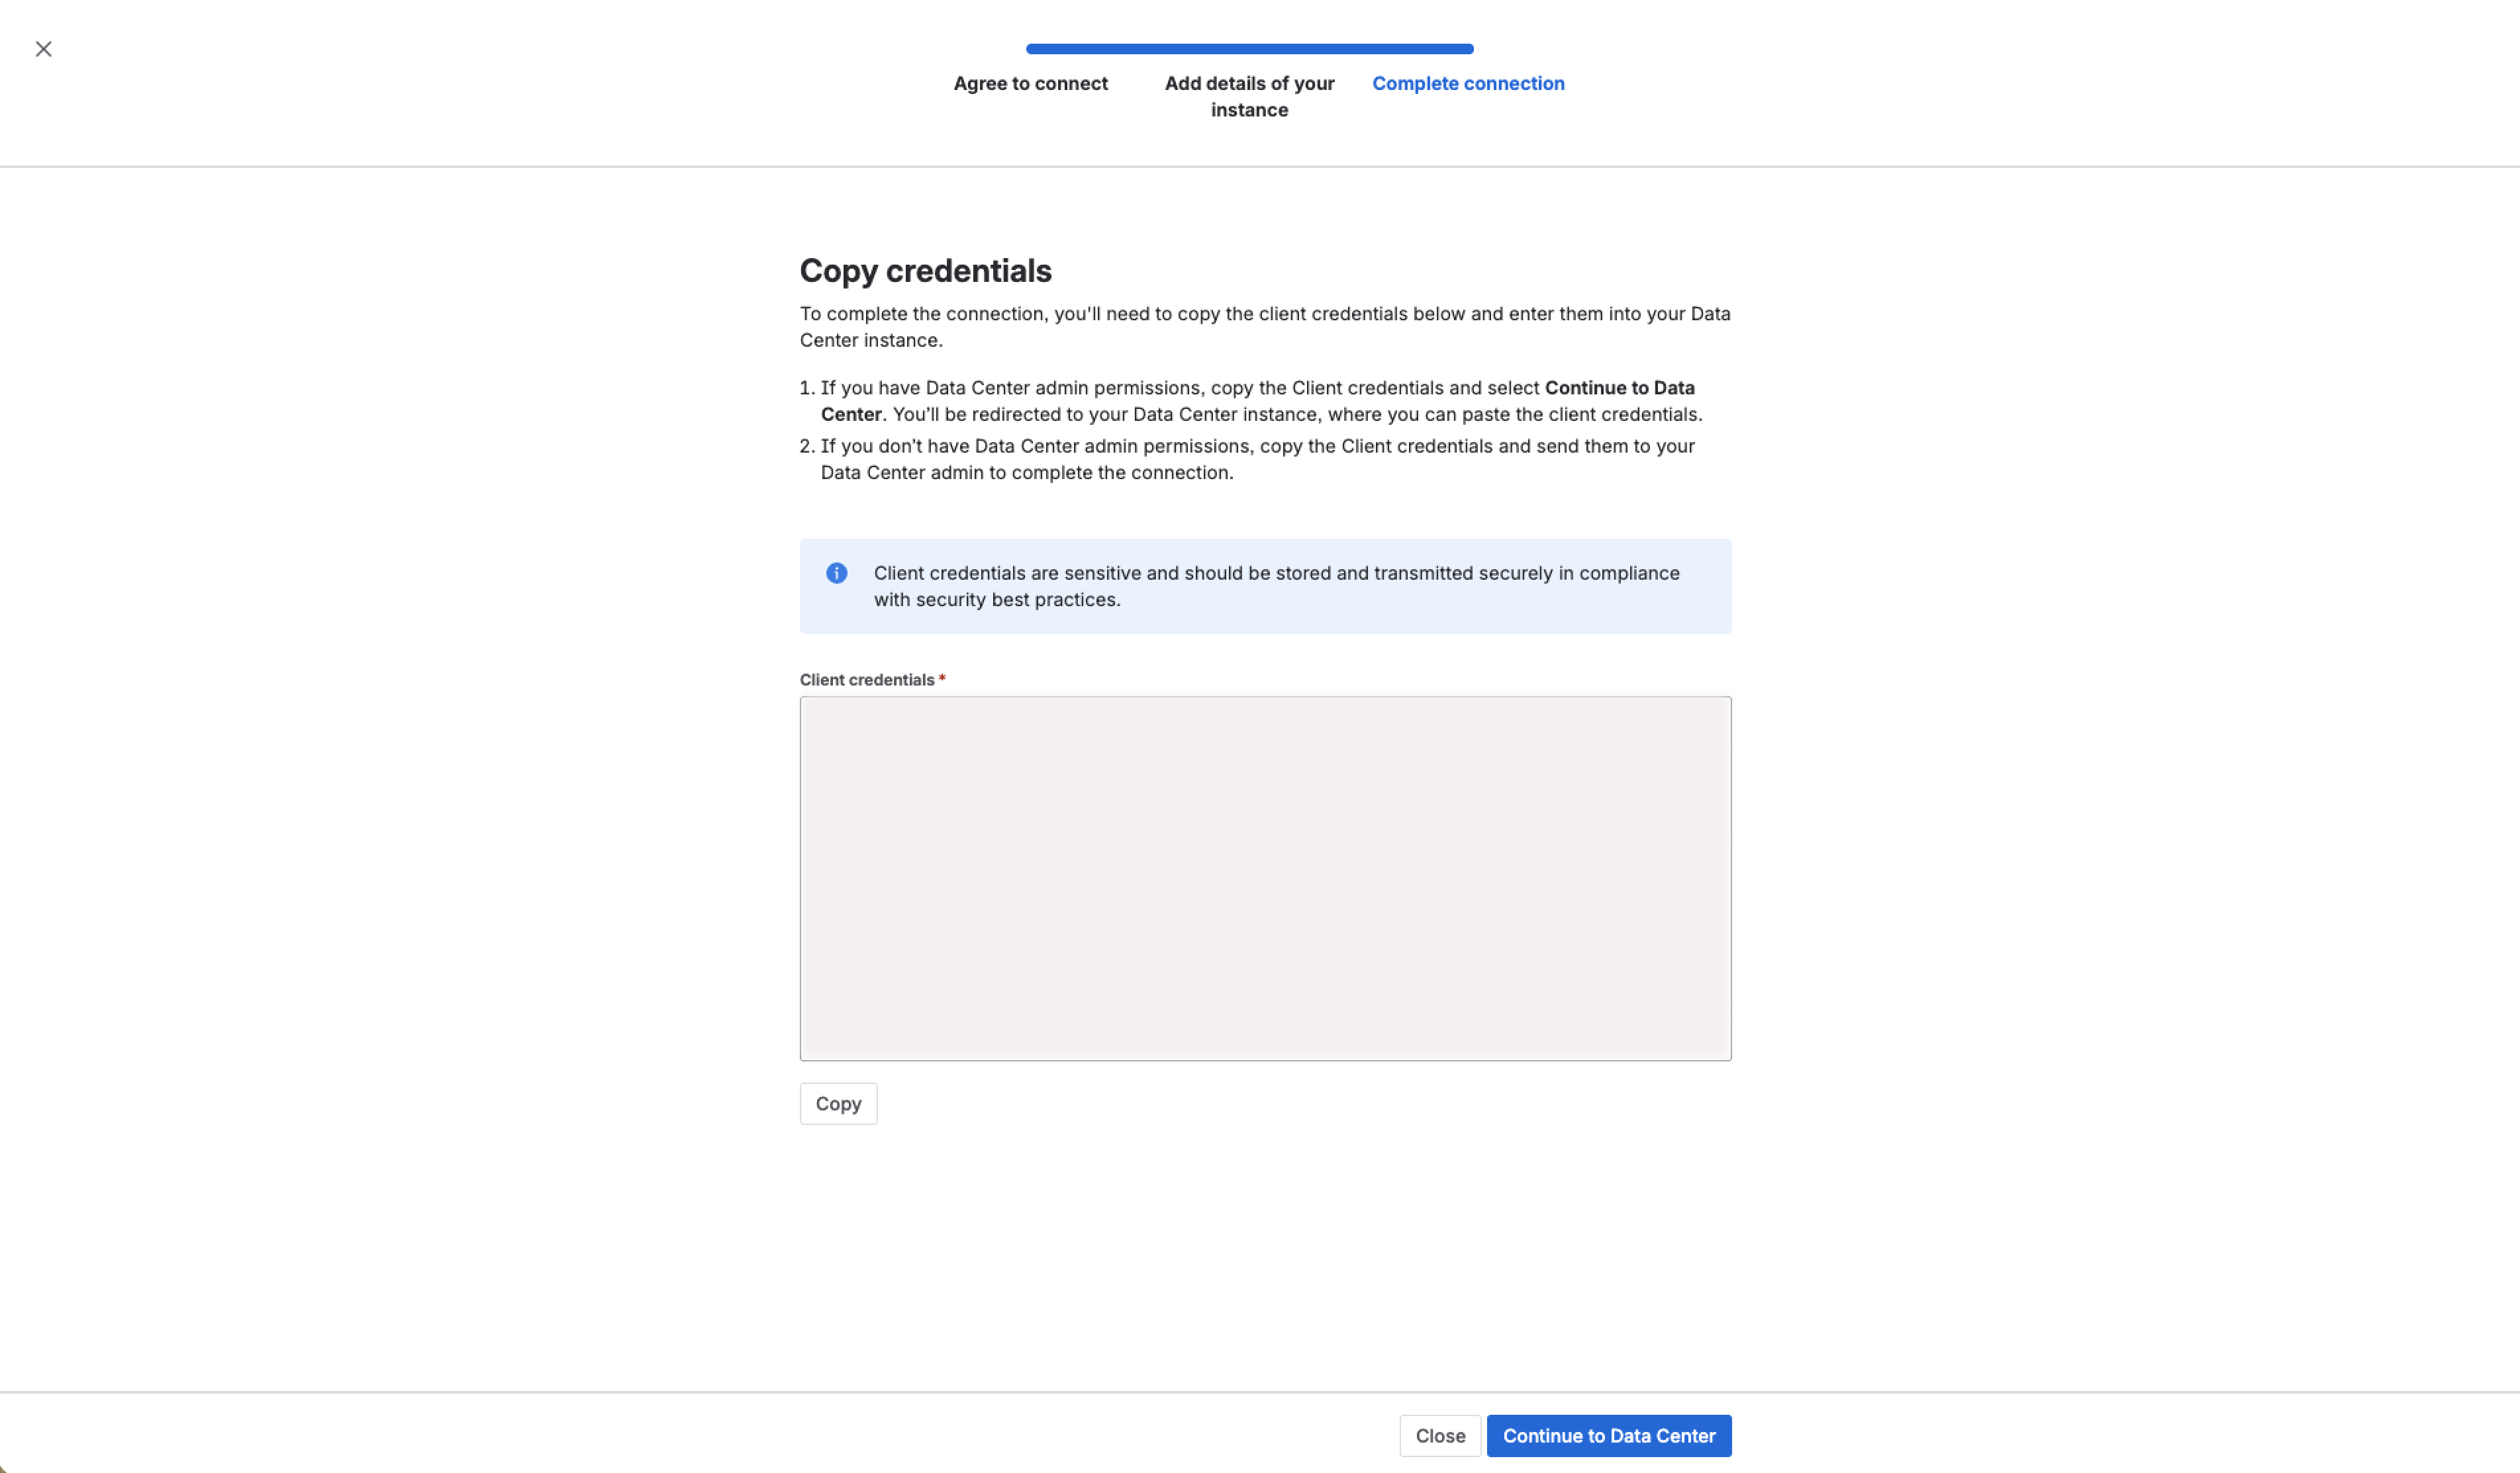The width and height of the screenshot is (2520, 1473).
Task: Click the red asterisk next to Client credentials
Action: coord(942,678)
